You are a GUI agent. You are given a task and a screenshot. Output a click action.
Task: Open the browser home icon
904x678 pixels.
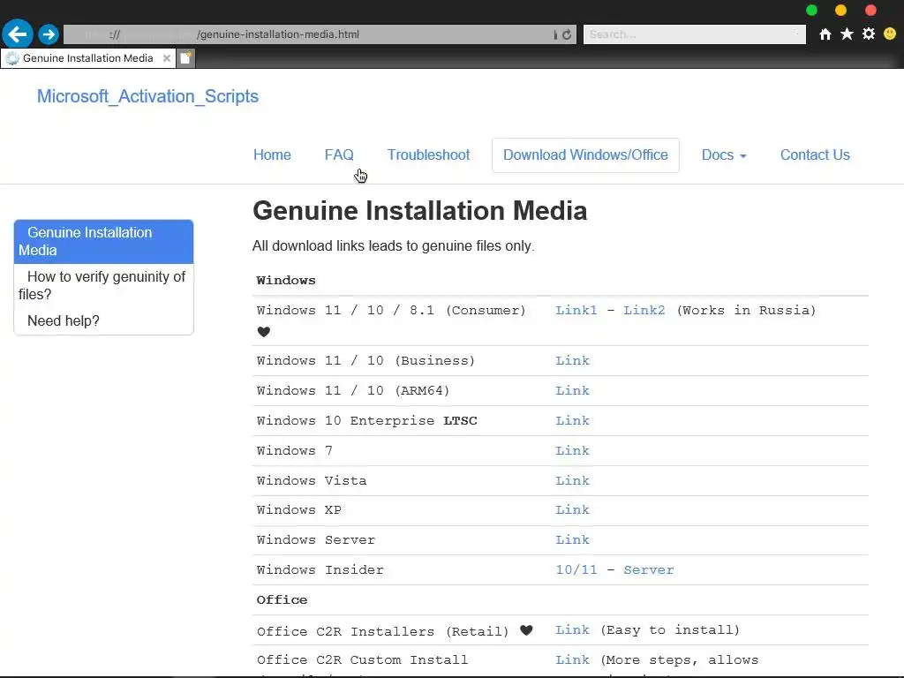(x=825, y=34)
